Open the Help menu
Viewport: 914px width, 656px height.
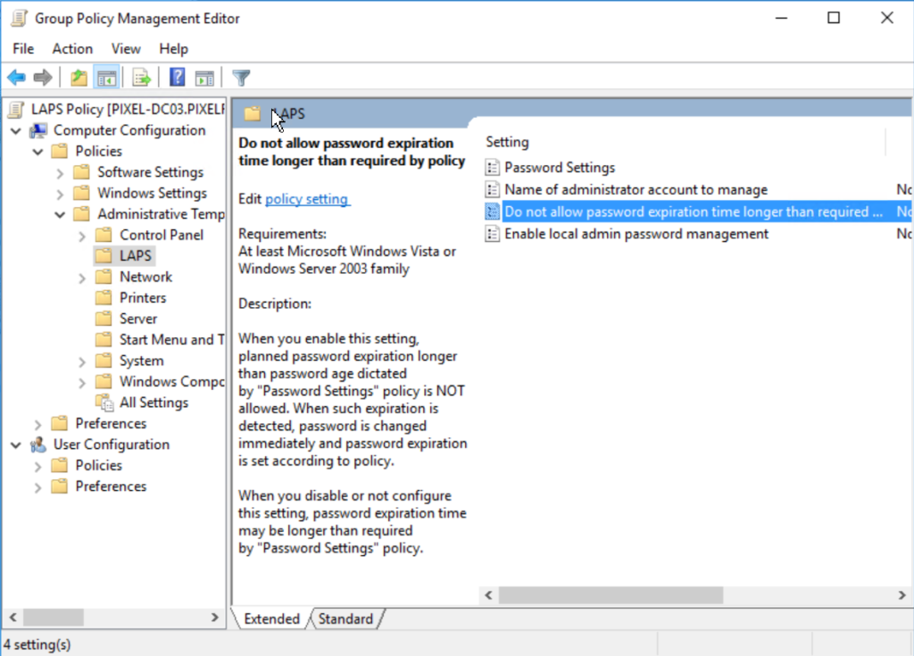click(x=174, y=49)
